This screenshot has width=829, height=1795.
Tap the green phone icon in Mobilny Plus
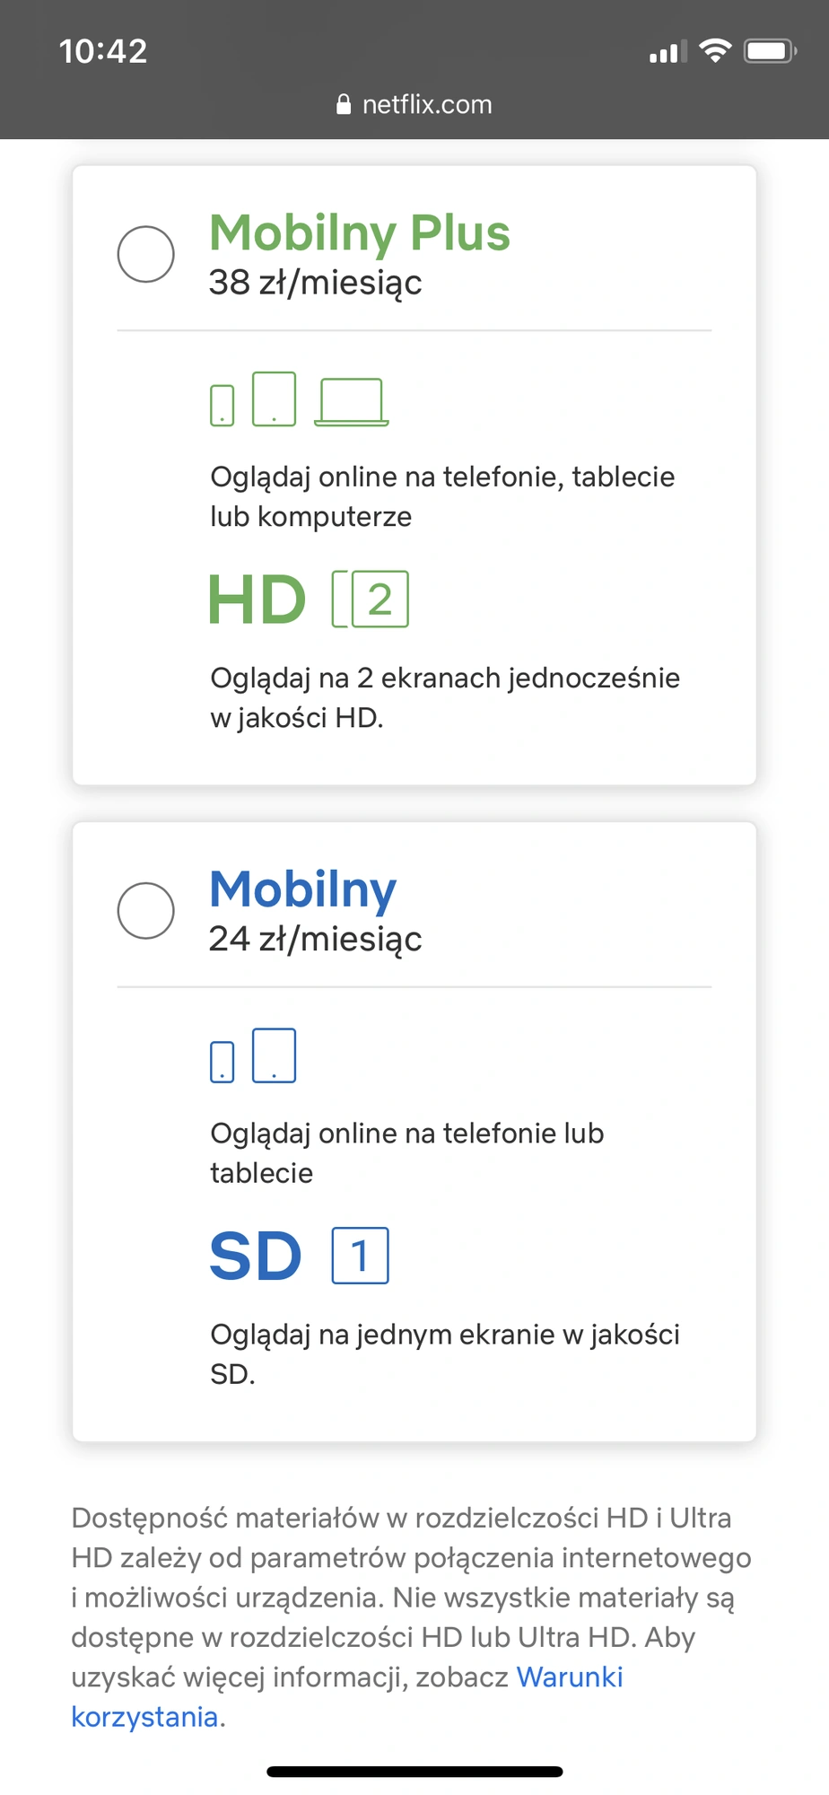click(x=222, y=406)
